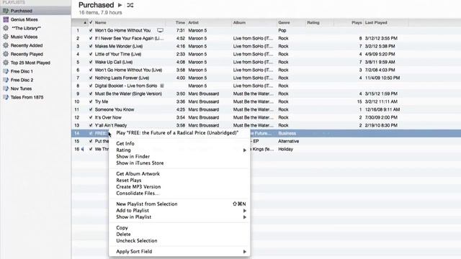The width and height of the screenshot is (461, 259).
Task: Open Free Disc 1 playlist
Action: pos(22,71)
